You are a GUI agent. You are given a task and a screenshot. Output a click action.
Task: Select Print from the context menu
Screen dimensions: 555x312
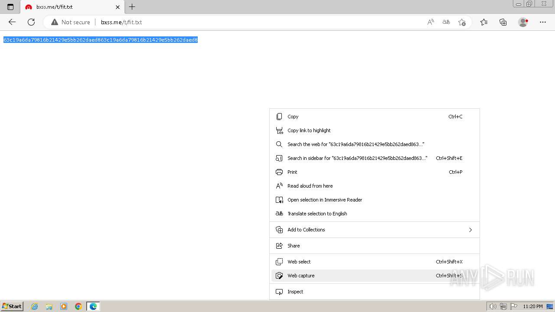click(375, 172)
